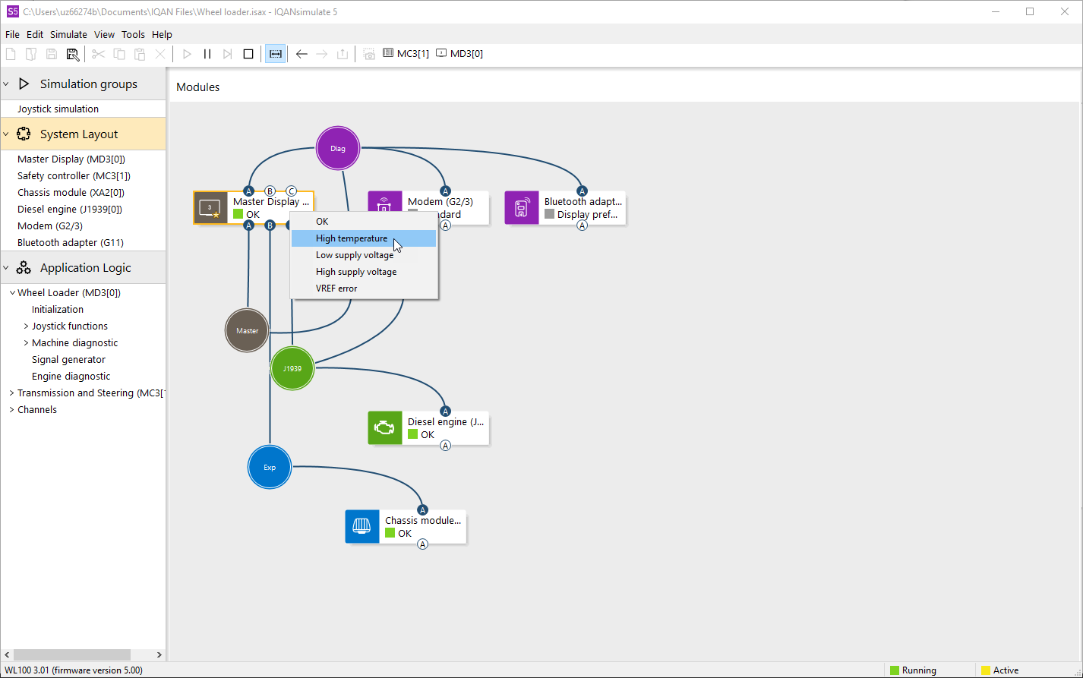The height and width of the screenshot is (678, 1083).
Task: Click the Chassis module blue icon
Action: [x=362, y=526]
